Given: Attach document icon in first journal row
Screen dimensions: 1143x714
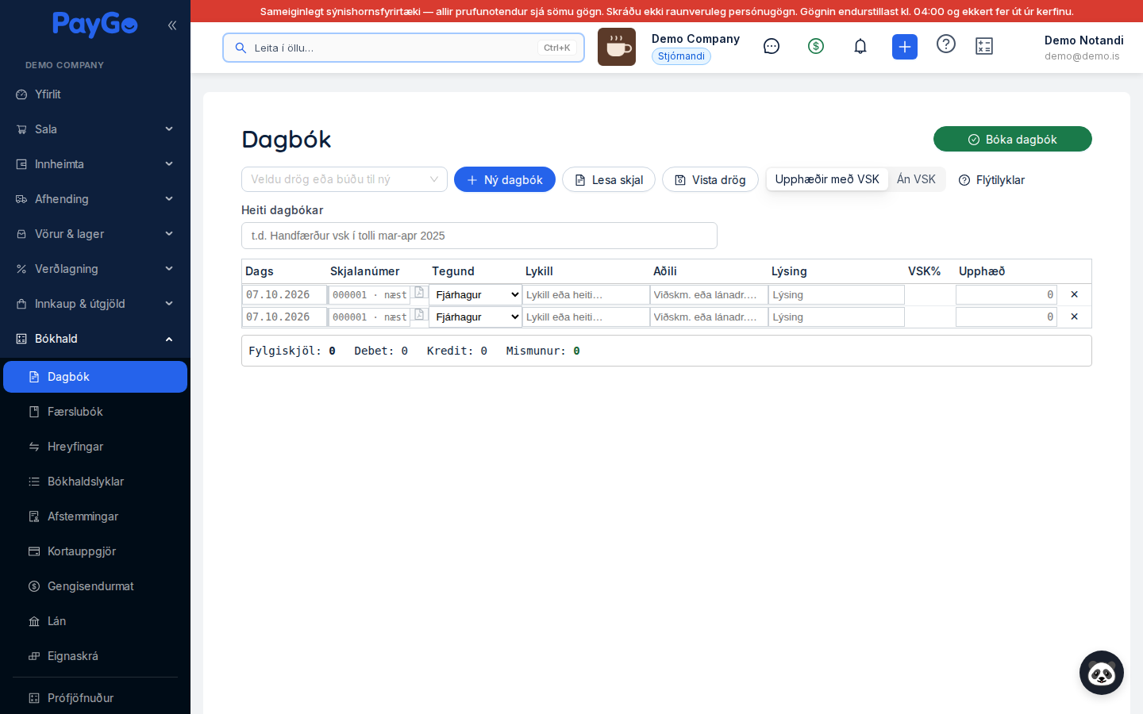Looking at the screenshot, I should click(x=419, y=293).
